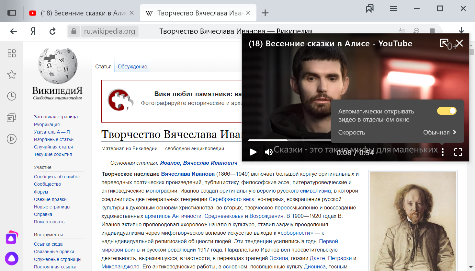Go back to previous page
The width and height of the screenshot is (475, 271).
(14, 31)
